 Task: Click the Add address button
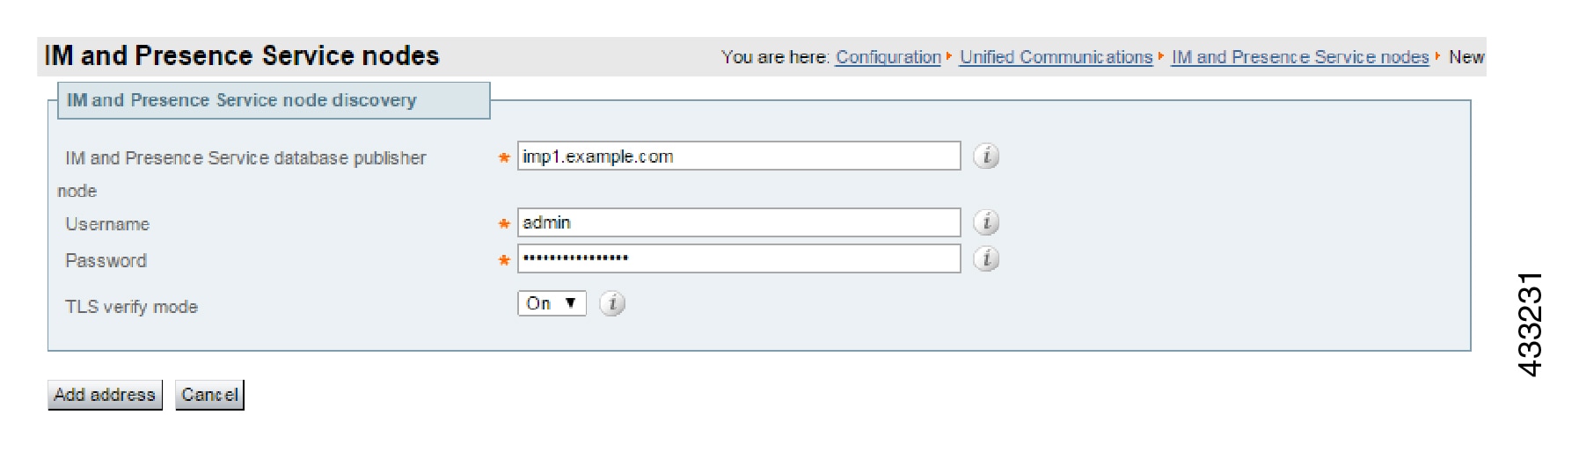coord(105,395)
